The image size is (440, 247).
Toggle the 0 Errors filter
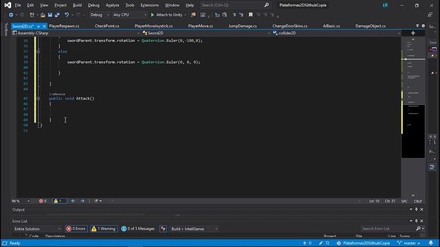(76, 228)
